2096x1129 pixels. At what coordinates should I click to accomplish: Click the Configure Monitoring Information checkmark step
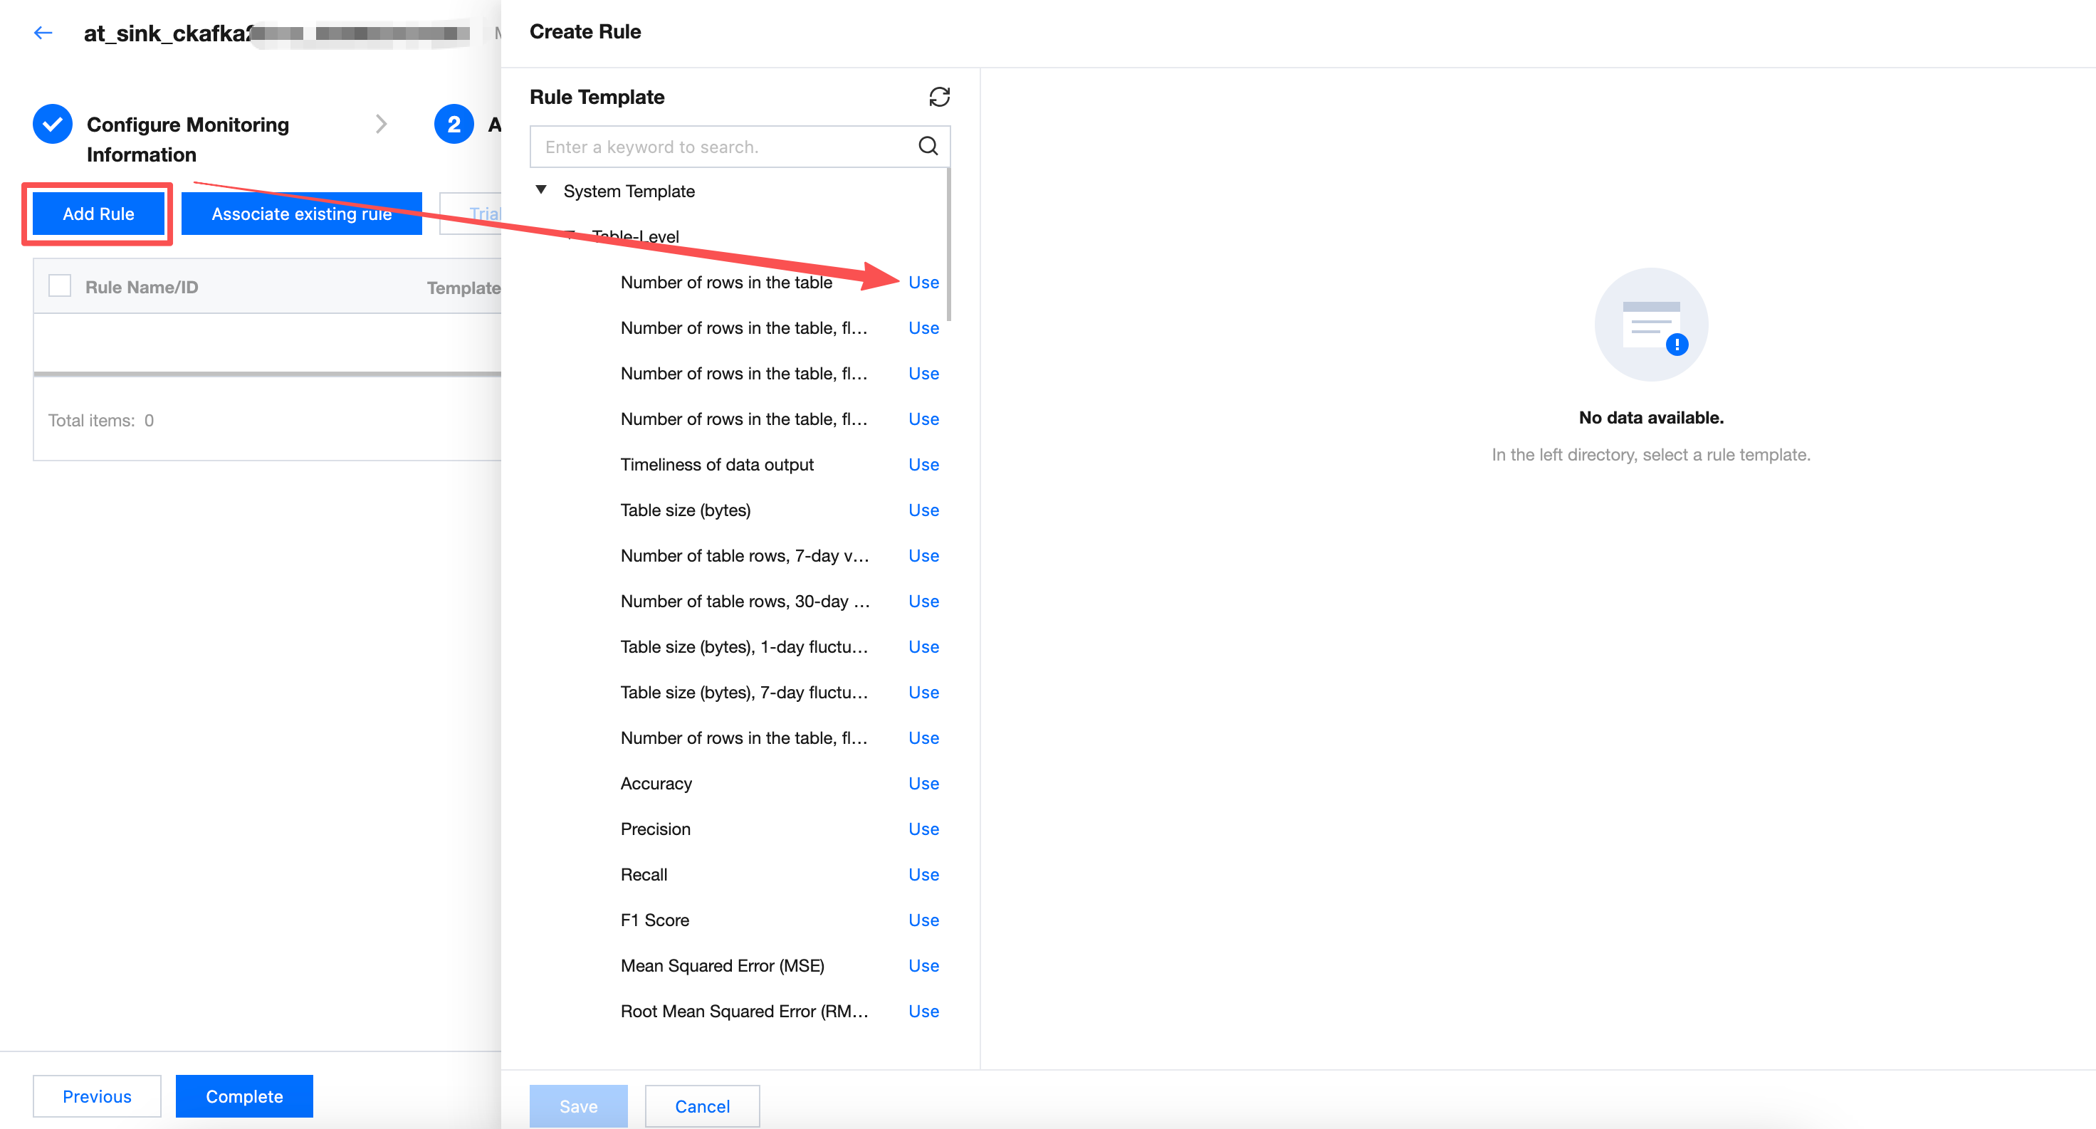(x=53, y=125)
